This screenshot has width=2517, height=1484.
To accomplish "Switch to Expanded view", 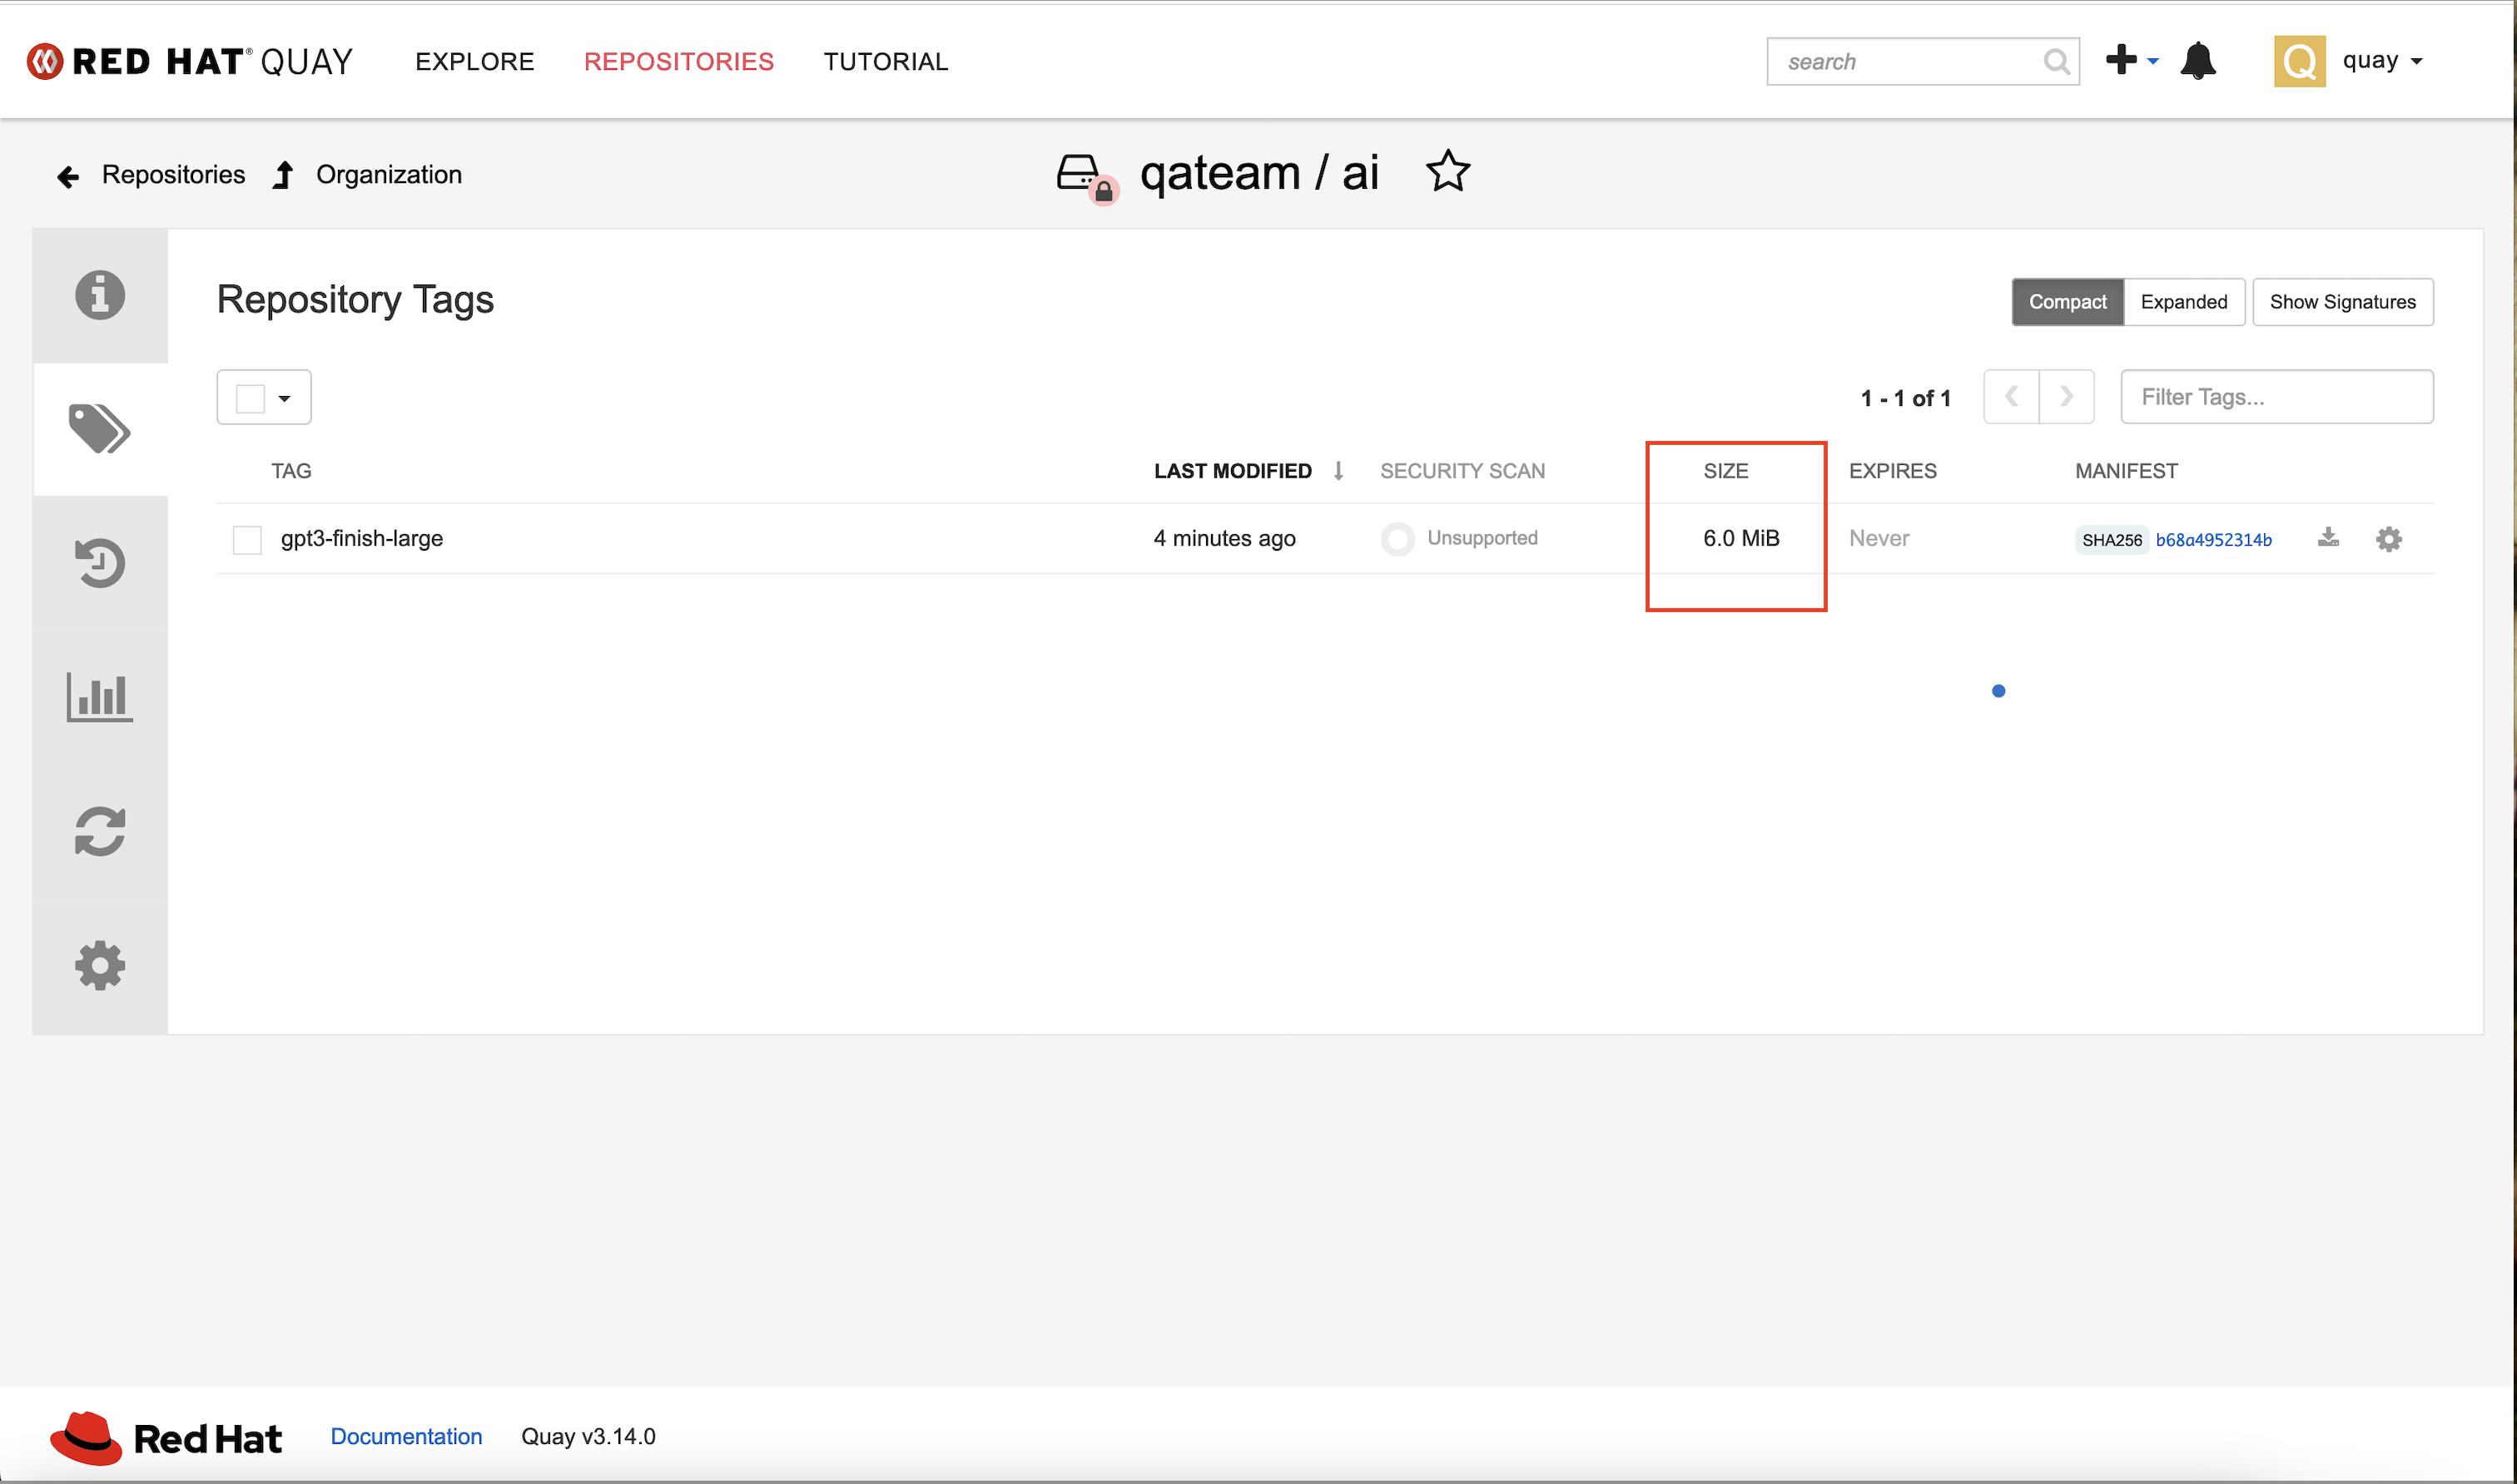I will (x=2183, y=302).
